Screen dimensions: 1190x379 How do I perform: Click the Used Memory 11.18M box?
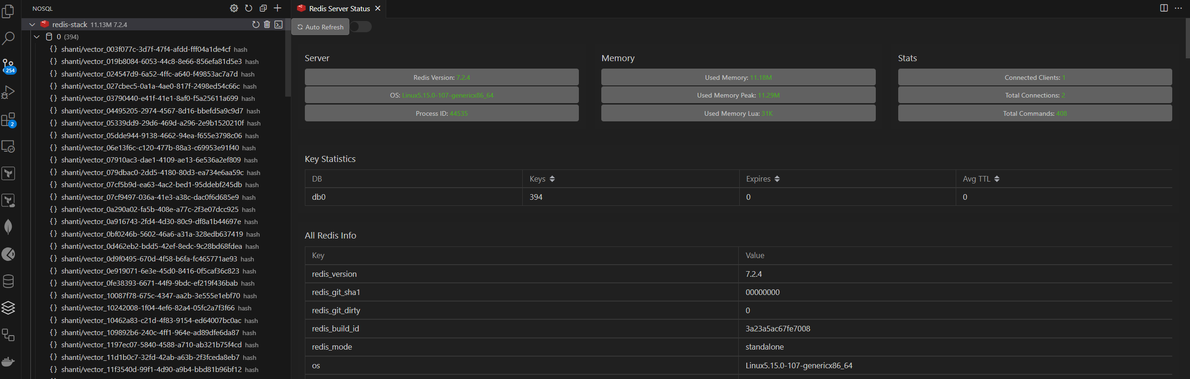[x=738, y=77]
